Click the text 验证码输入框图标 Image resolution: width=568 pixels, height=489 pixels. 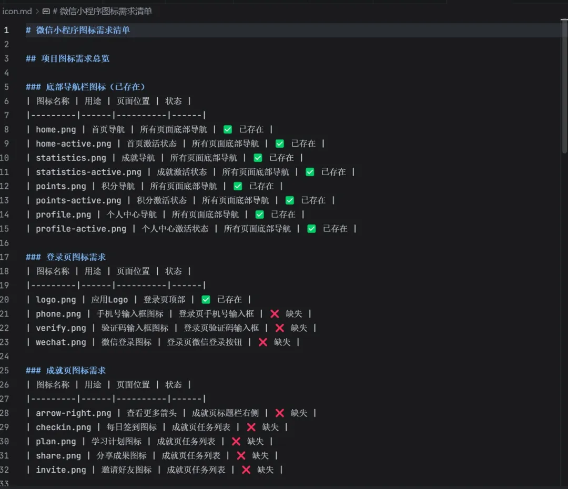coord(135,328)
